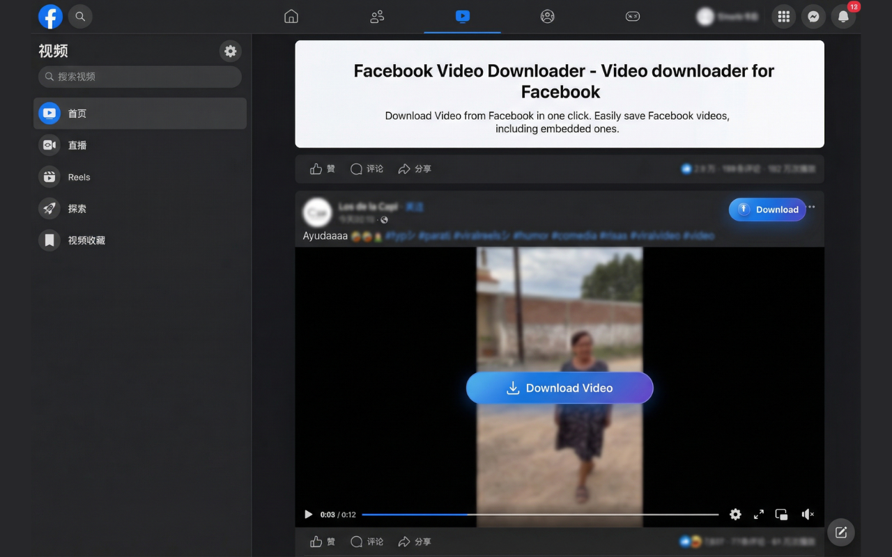Open the notifications bell icon
The image size is (892, 557).
click(843, 16)
